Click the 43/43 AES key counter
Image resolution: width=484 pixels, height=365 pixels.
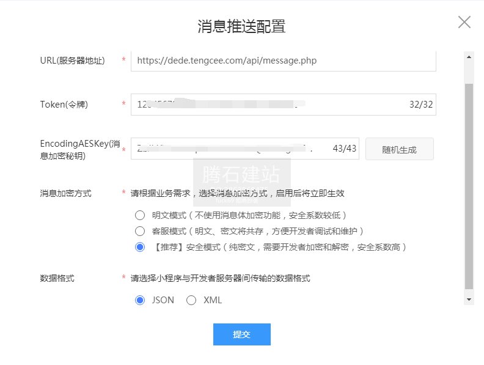(x=344, y=149)
